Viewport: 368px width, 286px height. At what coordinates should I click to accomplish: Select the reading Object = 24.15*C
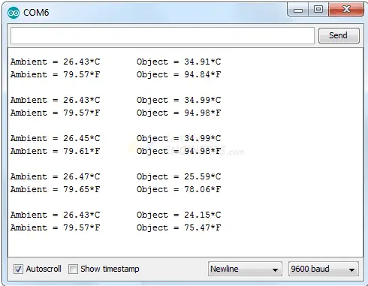tap(179, 215)
